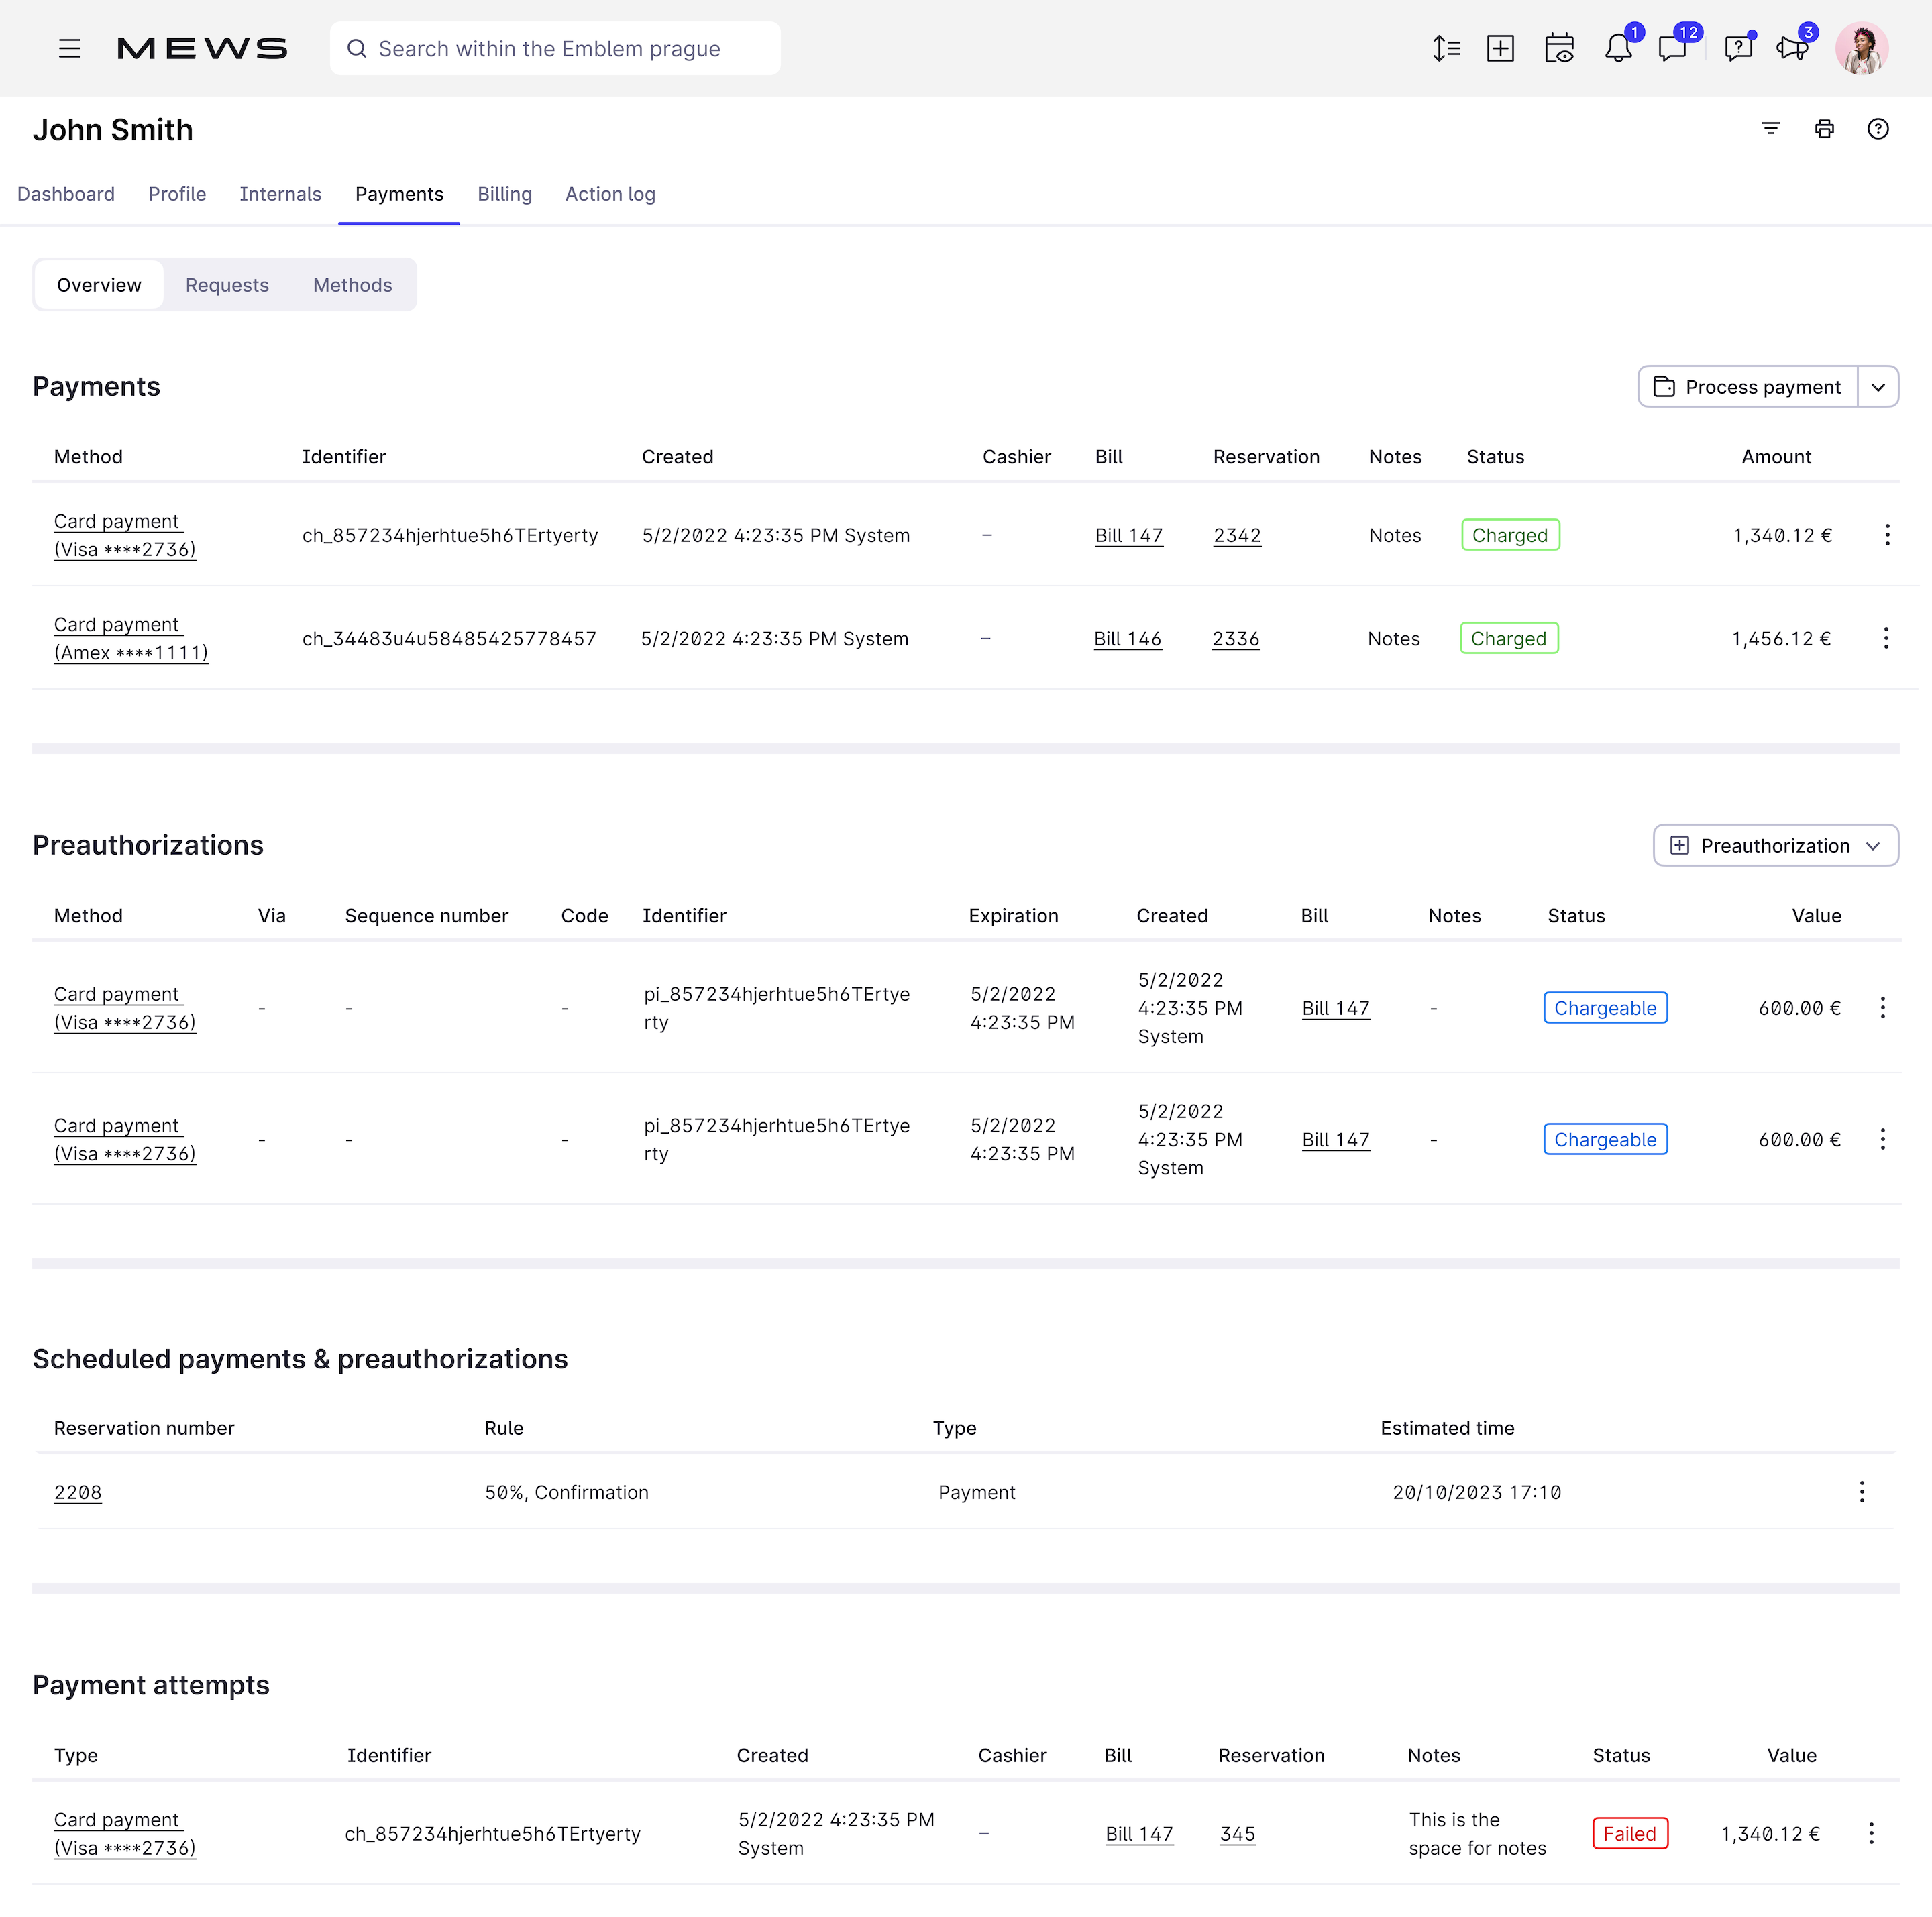
Task: Open reservation 2342 link
Action: coord(1237,535)
